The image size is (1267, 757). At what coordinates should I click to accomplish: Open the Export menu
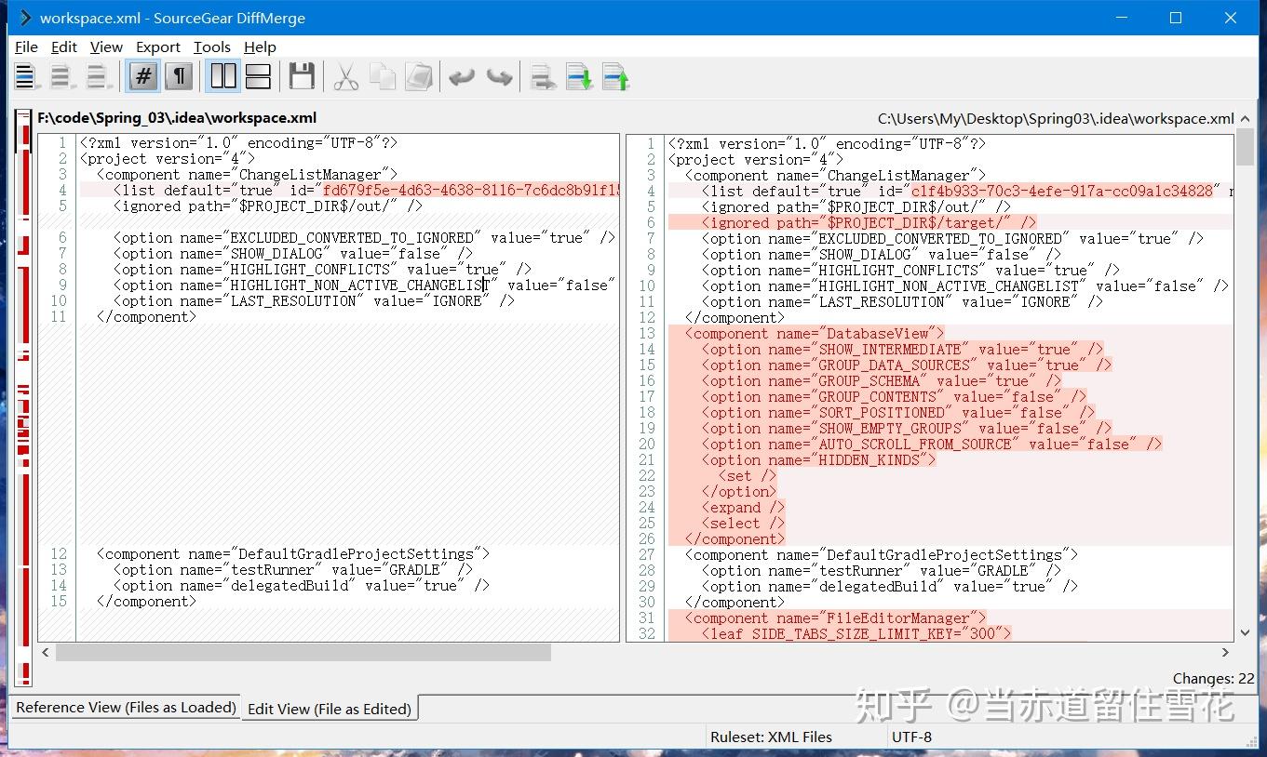(158, 46)
